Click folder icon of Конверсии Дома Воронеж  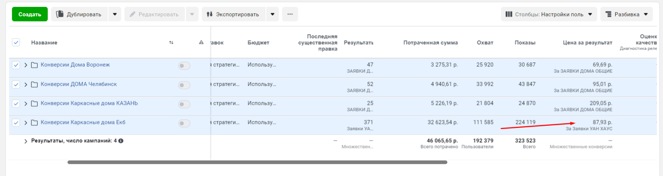[x=34, y=65]
